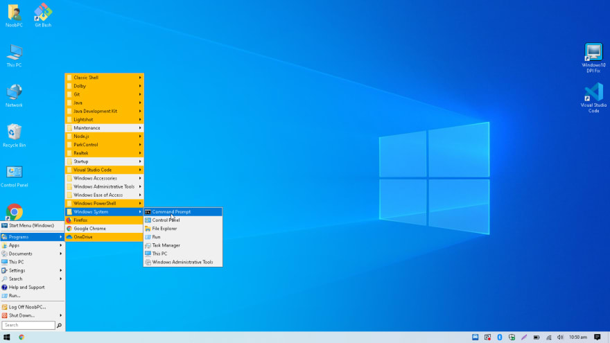Open File Explorer from the submenu

click(x=183, y=229)
